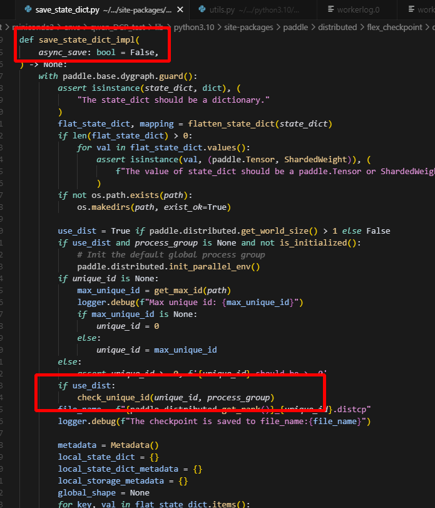Image resolution: width=435 pixels, height=508 pixels.
Task: Click Python icon on save_state_dict.py tab
Action: pyautogui.click(x=29, y=10)
